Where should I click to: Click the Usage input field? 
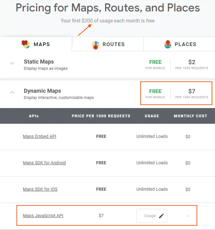pos(152,216)
